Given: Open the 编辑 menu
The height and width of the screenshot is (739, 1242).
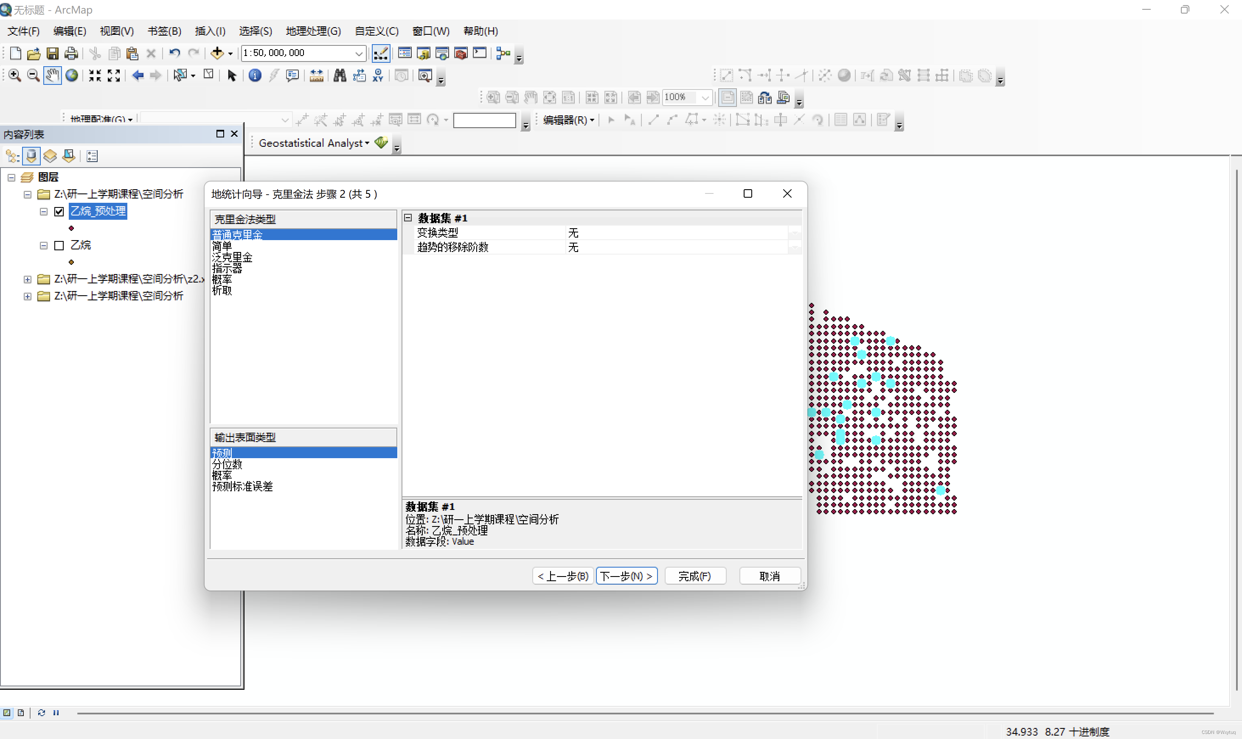Looking at the screenshot, I should [70, 31].
